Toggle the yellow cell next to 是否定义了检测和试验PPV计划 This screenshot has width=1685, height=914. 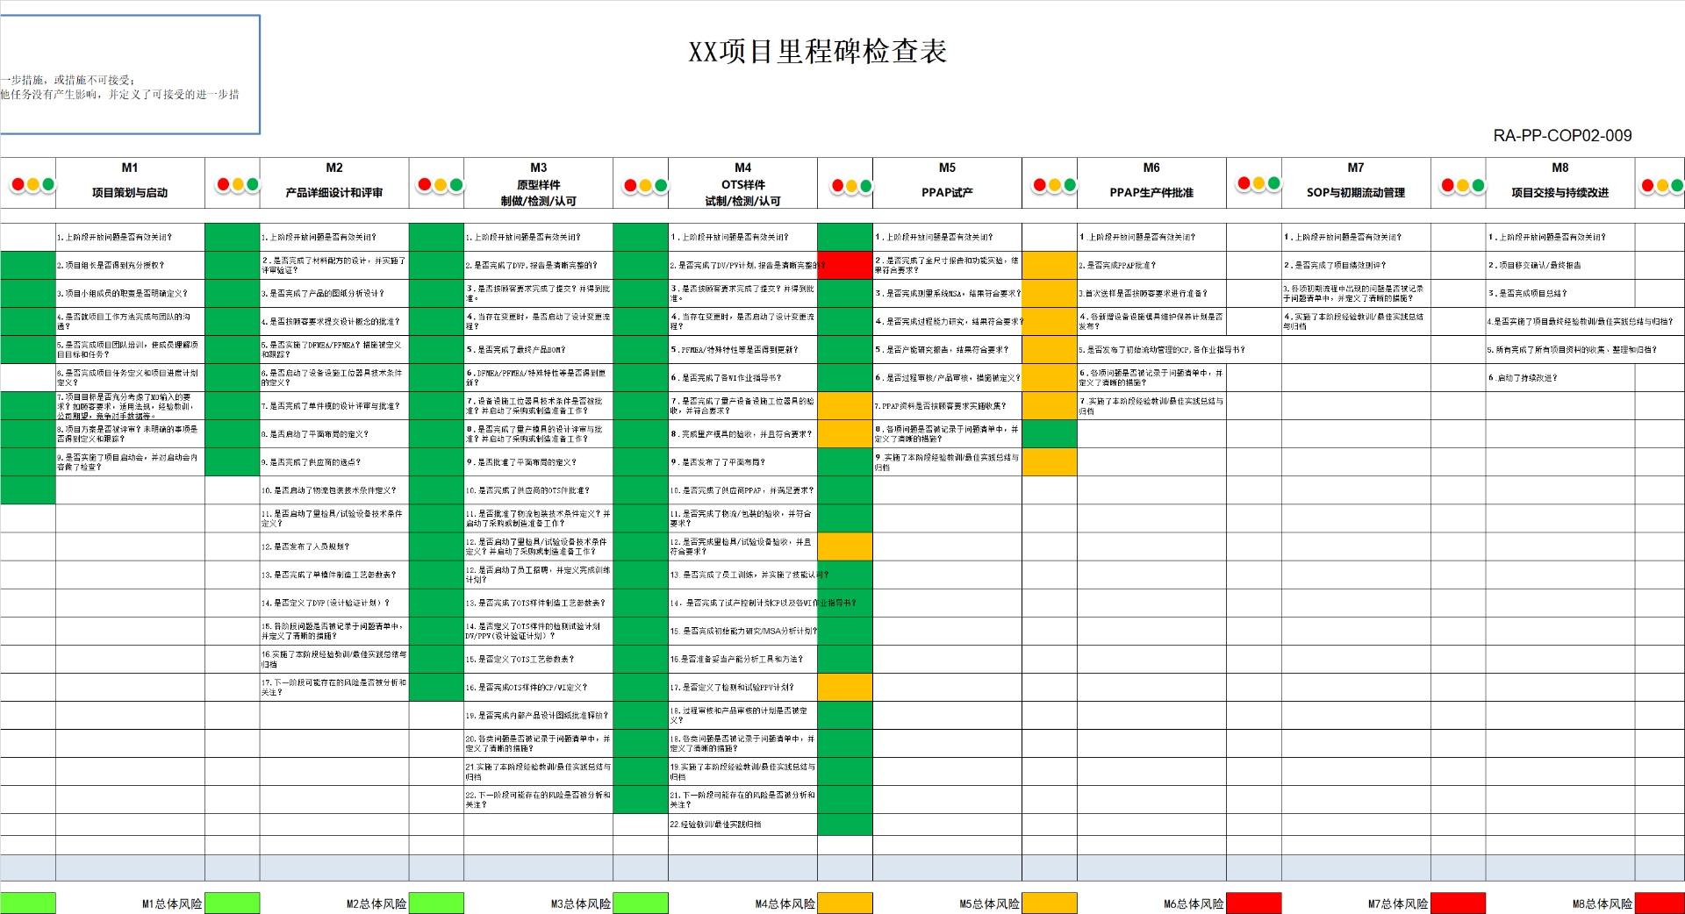pos(844,687)
